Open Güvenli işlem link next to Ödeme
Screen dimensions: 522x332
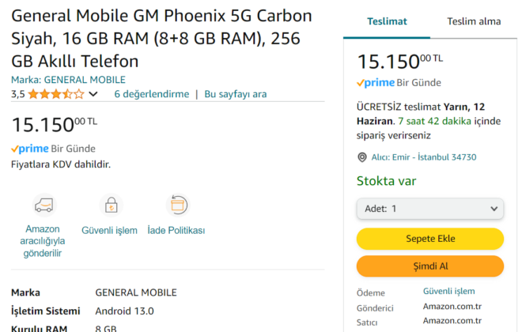coord(449,292)
